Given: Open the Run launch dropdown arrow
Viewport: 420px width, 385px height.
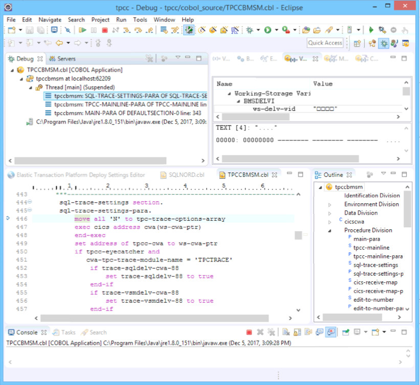Looking at the screenshot, I should tap(276, 30).
